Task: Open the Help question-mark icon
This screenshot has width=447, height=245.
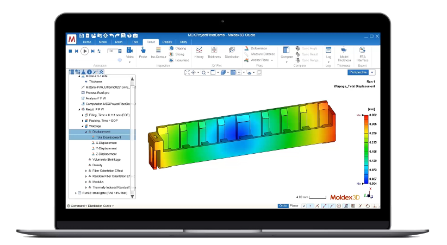Action: pyautogui.click(x=129, y=36)
